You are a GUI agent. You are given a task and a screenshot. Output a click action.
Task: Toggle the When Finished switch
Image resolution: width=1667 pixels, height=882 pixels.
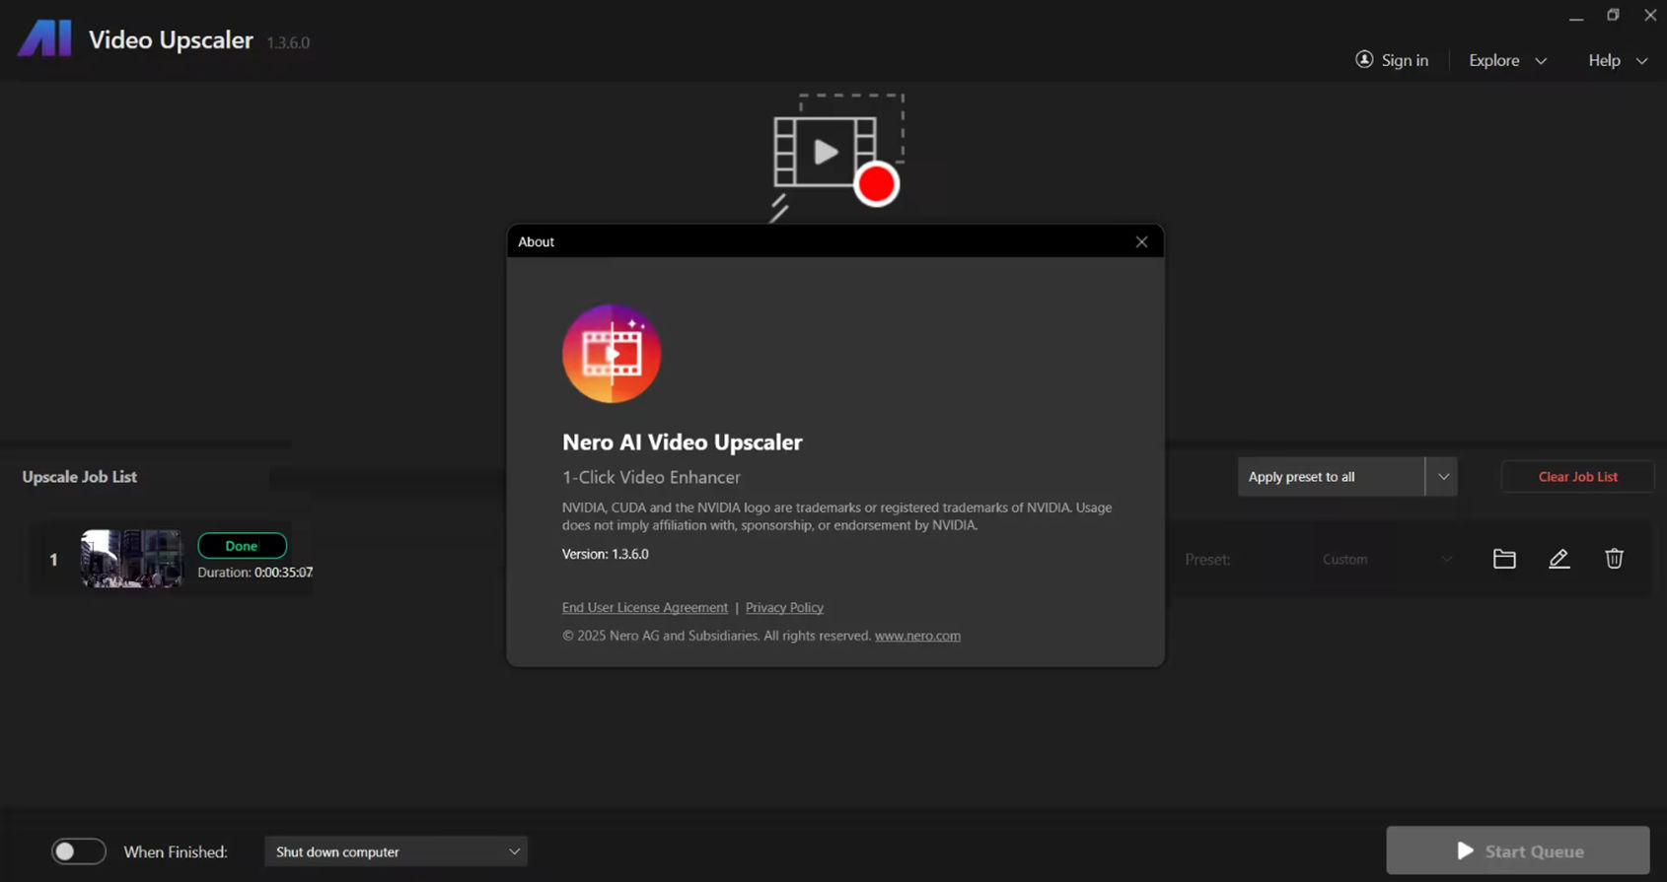[79, 851]
